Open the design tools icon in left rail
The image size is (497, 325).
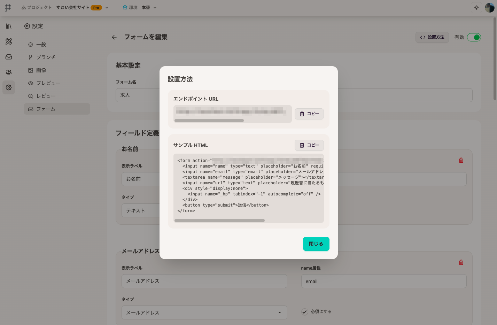[x=9, y=41]
